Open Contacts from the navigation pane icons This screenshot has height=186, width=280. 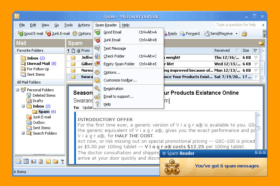click(33, 161)
